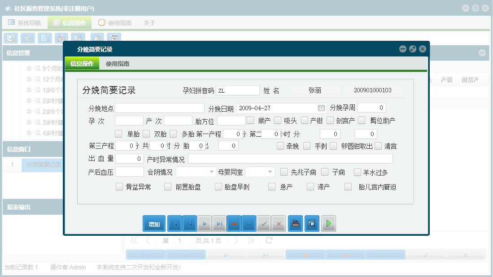The width and height of the screenshot is (493, 277).
Task: Collapse the right panel with the top chevron
Action: point(482,52)
